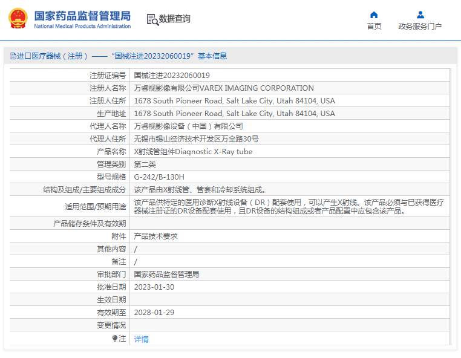Select 无锡市锡山经济技术开发区万全路30号 address
461x358 pixels.
pos(197,139)
